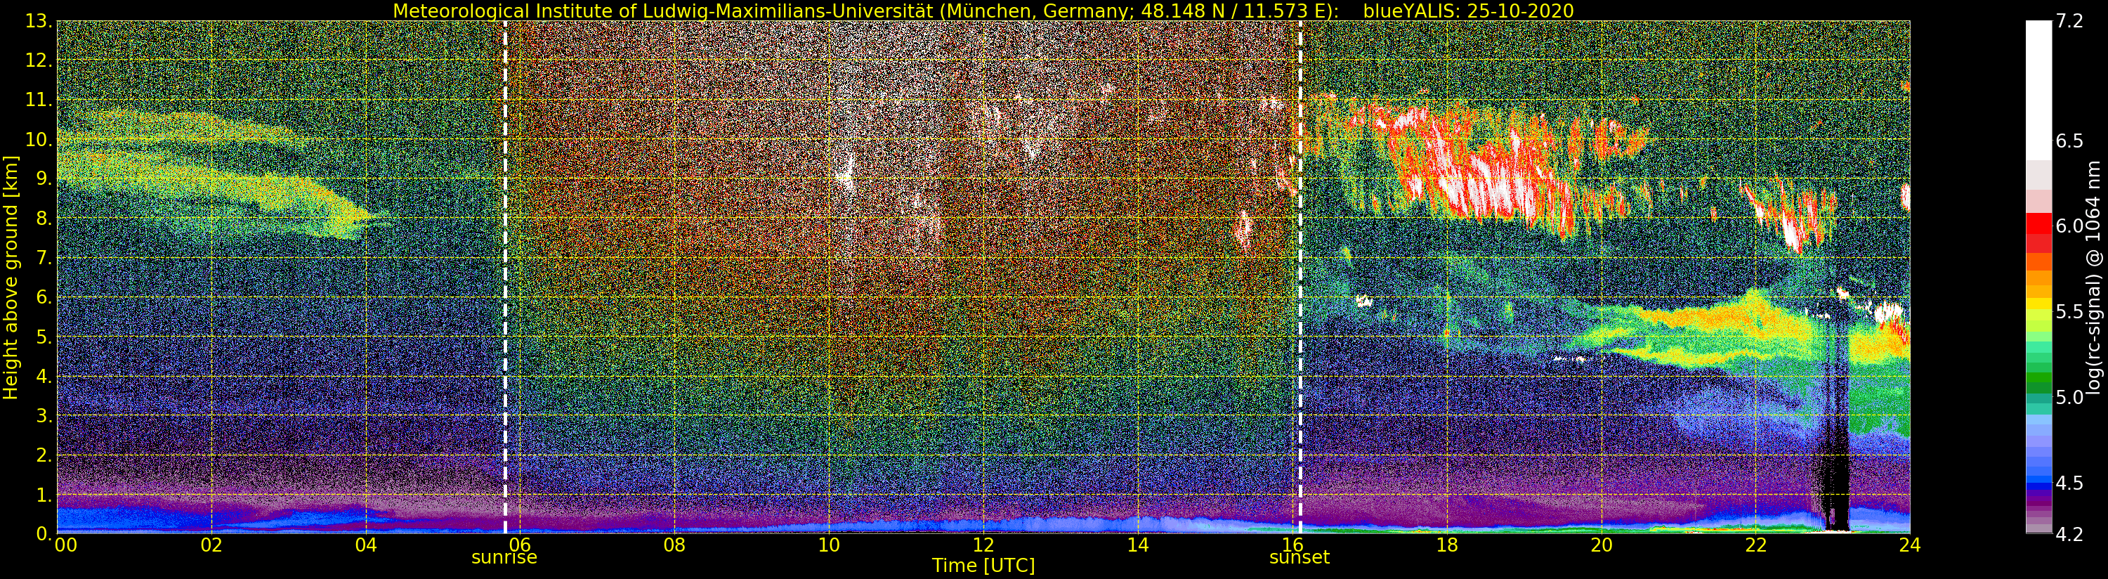This screenshot has width=2108, height=579.
Task: Click the "9." height axis tick label
Action: click(x=44, y=179)
